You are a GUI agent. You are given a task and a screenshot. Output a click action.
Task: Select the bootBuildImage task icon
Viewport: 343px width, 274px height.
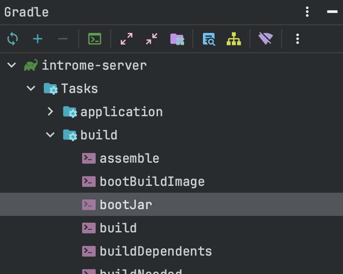89,182
